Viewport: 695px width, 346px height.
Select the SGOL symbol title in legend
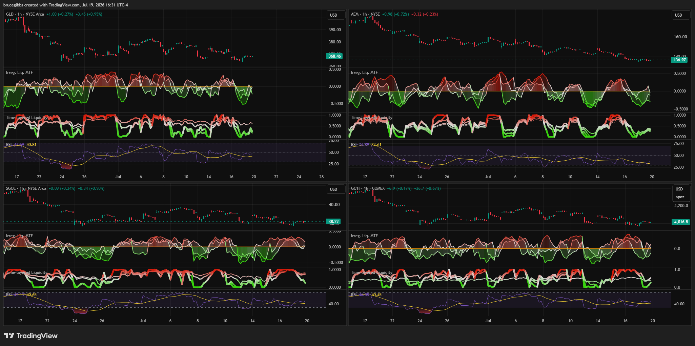pyautogui.click(x=26, y=188)
